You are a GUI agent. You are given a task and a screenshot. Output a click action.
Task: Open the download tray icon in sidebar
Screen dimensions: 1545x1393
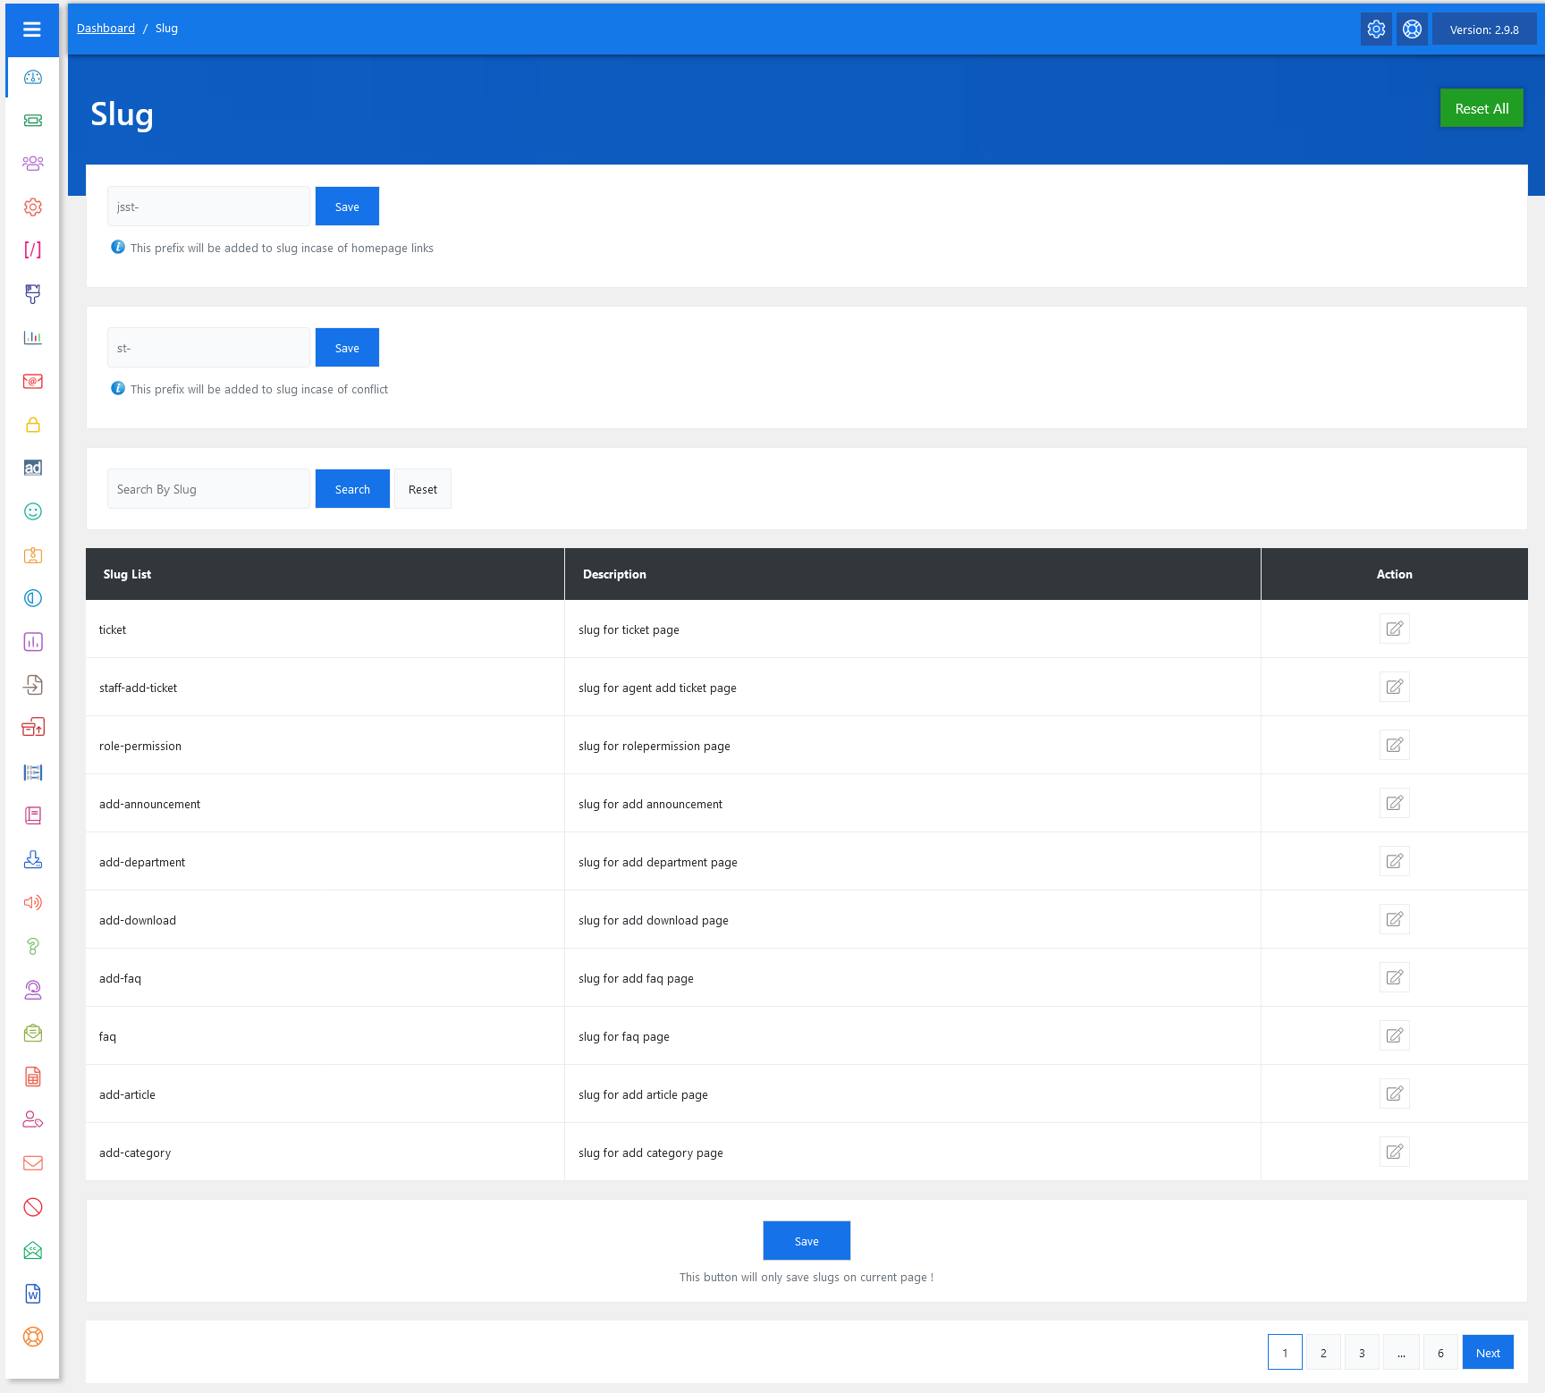[x=33, y=859]
